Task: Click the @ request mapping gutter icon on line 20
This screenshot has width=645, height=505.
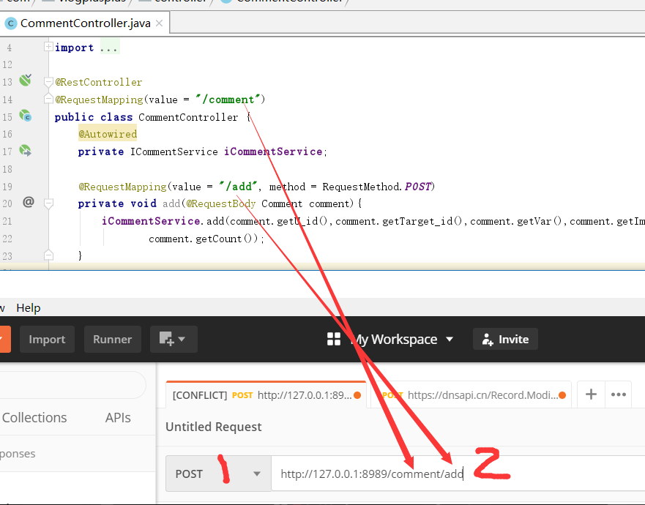Action: click(x=29, y=202)
